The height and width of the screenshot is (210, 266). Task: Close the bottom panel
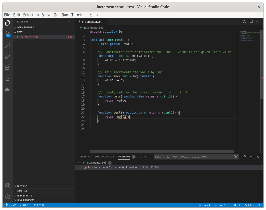point(258,157)
